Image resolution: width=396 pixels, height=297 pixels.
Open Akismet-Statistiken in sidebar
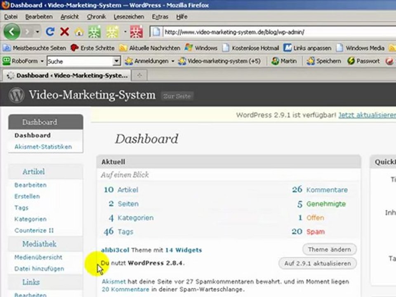point(43,147)
